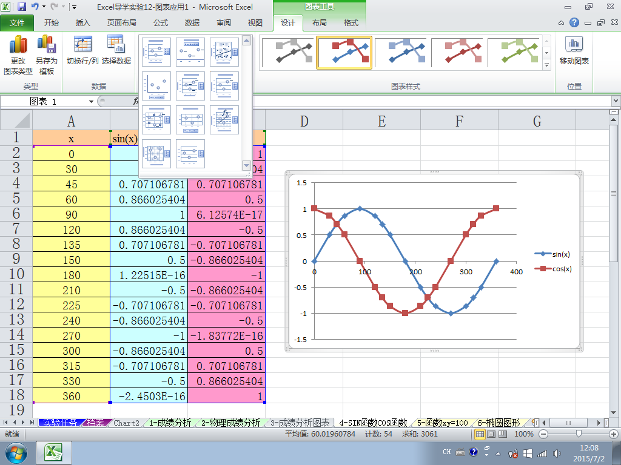Switch to the 插入 ribbon tab
Image resolution: width=621 pixels, height=465 pixels.
click(82, 23)
